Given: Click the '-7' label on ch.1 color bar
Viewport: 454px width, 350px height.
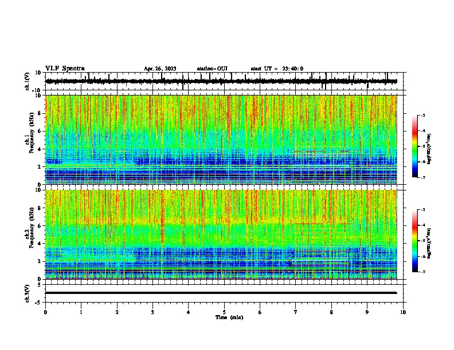Looking at the screenshot, I should [x=422, y=177].
